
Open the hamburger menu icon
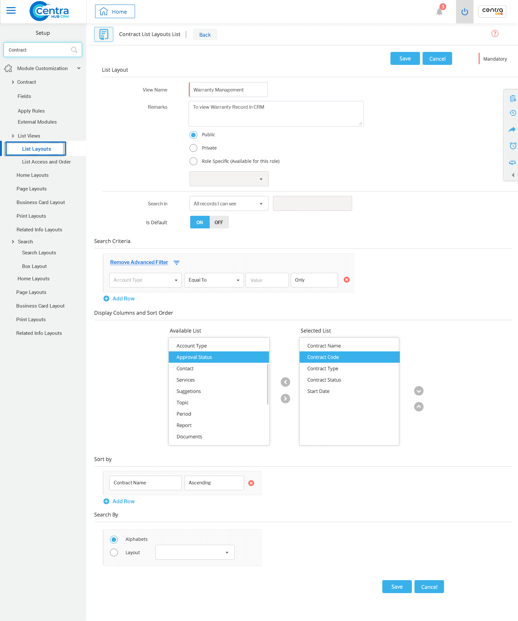click(11, 11)
